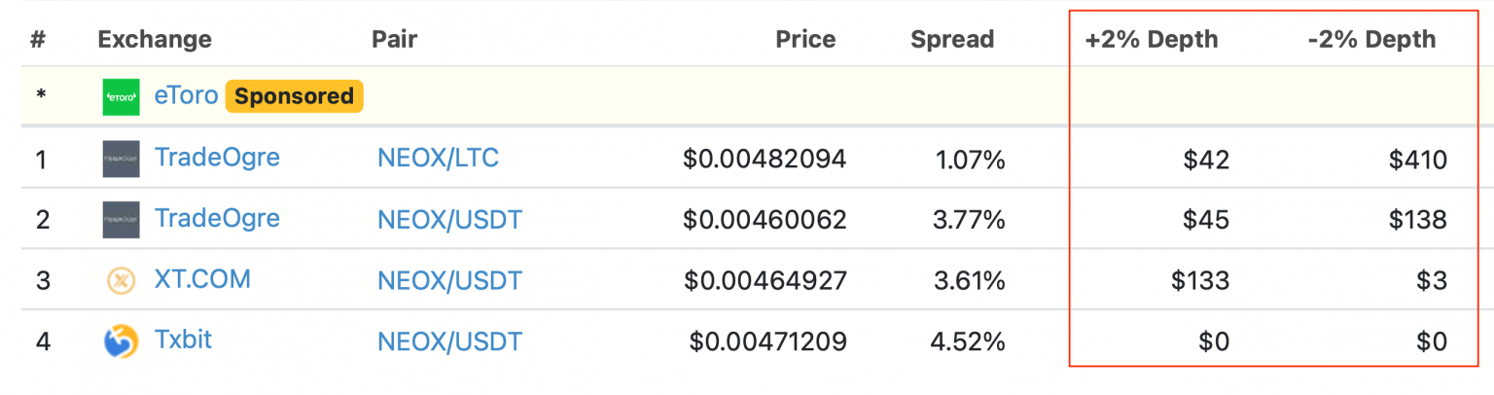Screen dimensions: 1494x395
Task: Sort table by Spread column header
Action: [952, 40]
